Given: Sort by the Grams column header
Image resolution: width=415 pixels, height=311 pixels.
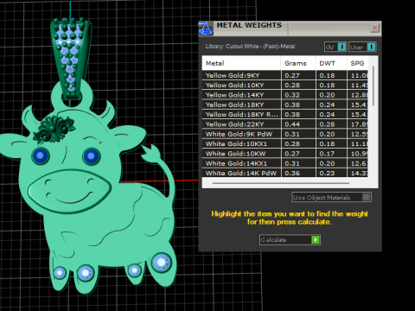Looking at the screenshot, I should [298, 63].
